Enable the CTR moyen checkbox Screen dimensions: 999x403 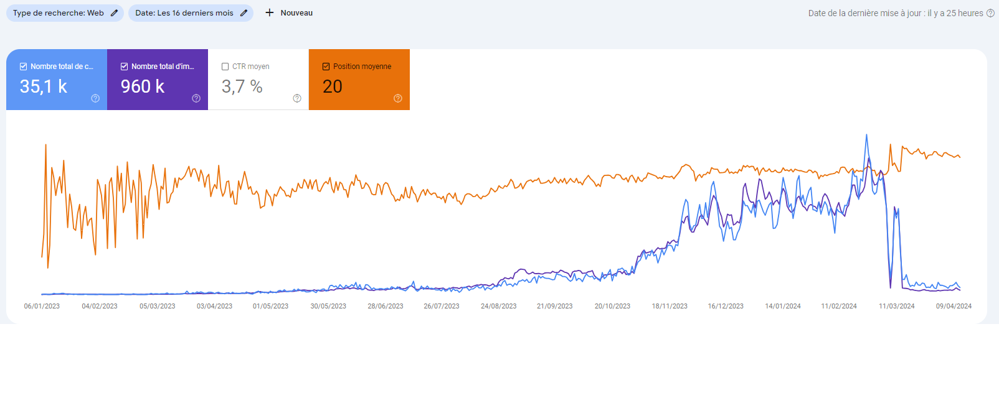[x=225, y=67]
